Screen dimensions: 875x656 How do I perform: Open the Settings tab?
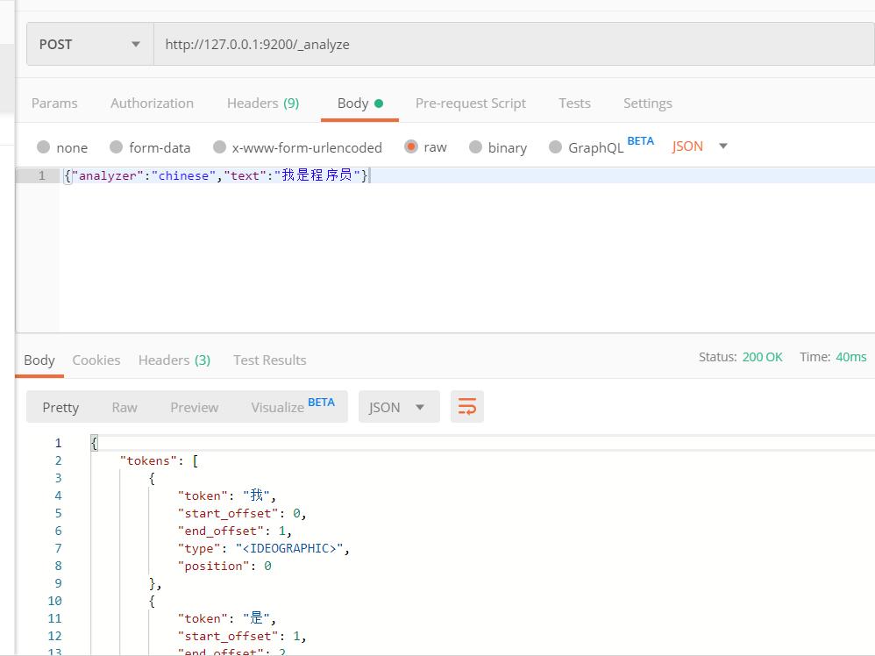[647, 103]
